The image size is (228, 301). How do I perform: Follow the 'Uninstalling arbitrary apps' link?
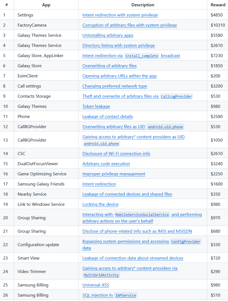coord(108,35)
